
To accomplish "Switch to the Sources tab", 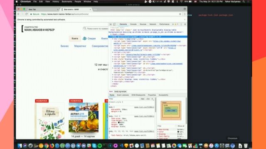I will [143, 24].
